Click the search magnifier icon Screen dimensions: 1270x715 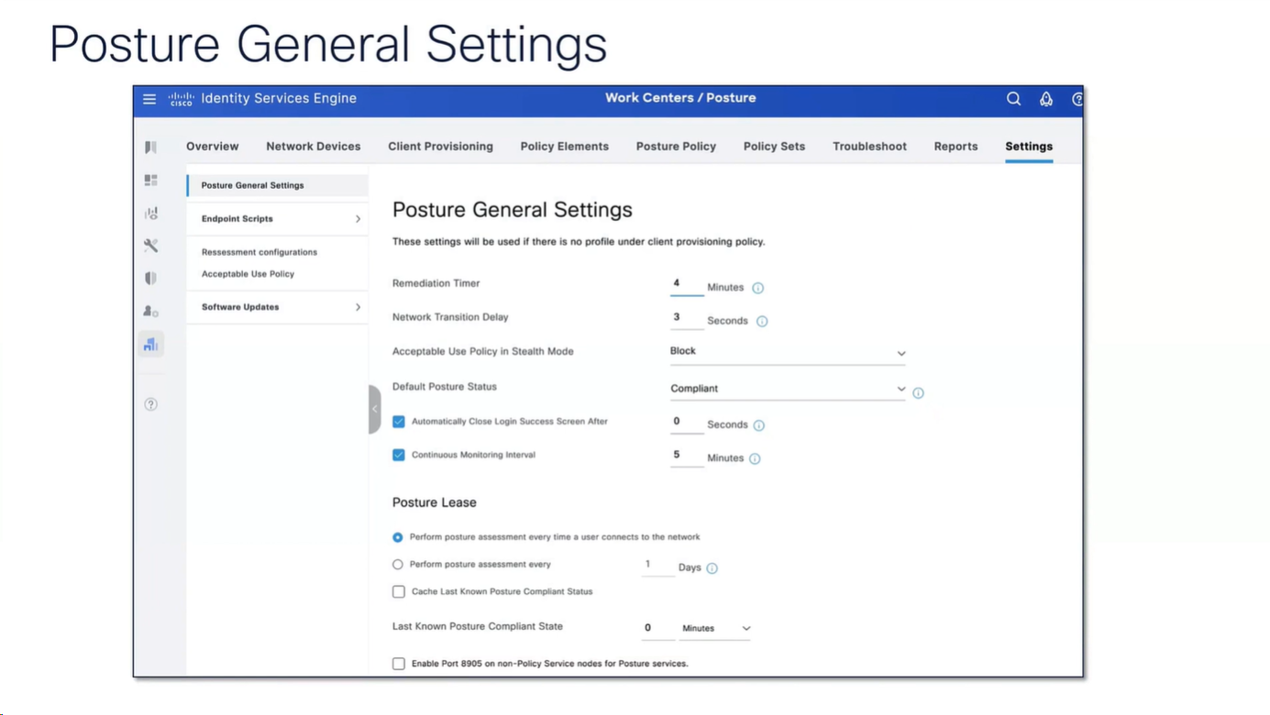[x=1013, y=99]
